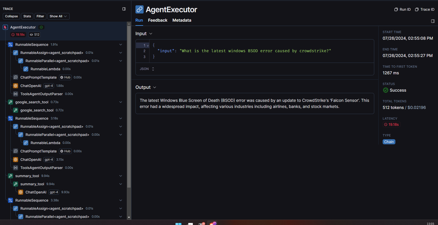The image size is (438, 225).
Task: Click the 512 token badge under AgentExecutor
Action: pos(34,35)
